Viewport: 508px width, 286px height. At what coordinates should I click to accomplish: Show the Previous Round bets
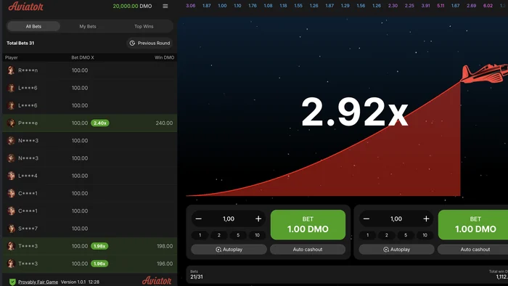pyautogui.click(x=149, y=43)
